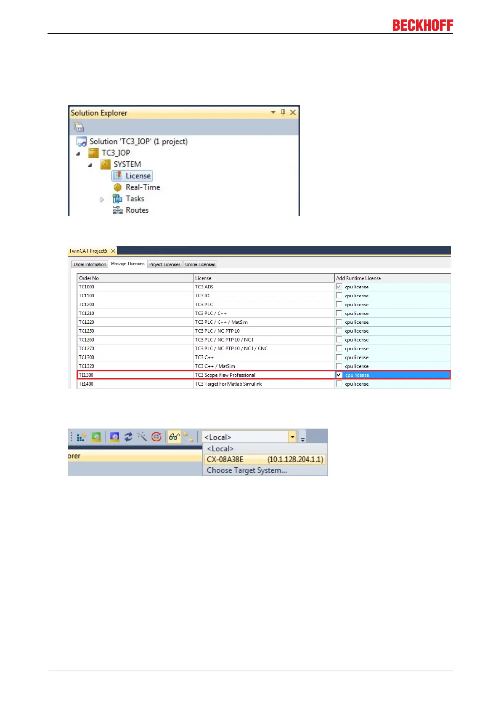The height and width of the screenshot is (709, 501).
Task: Switch to the Online Licenses tab
Action: (x=200, y=264)
